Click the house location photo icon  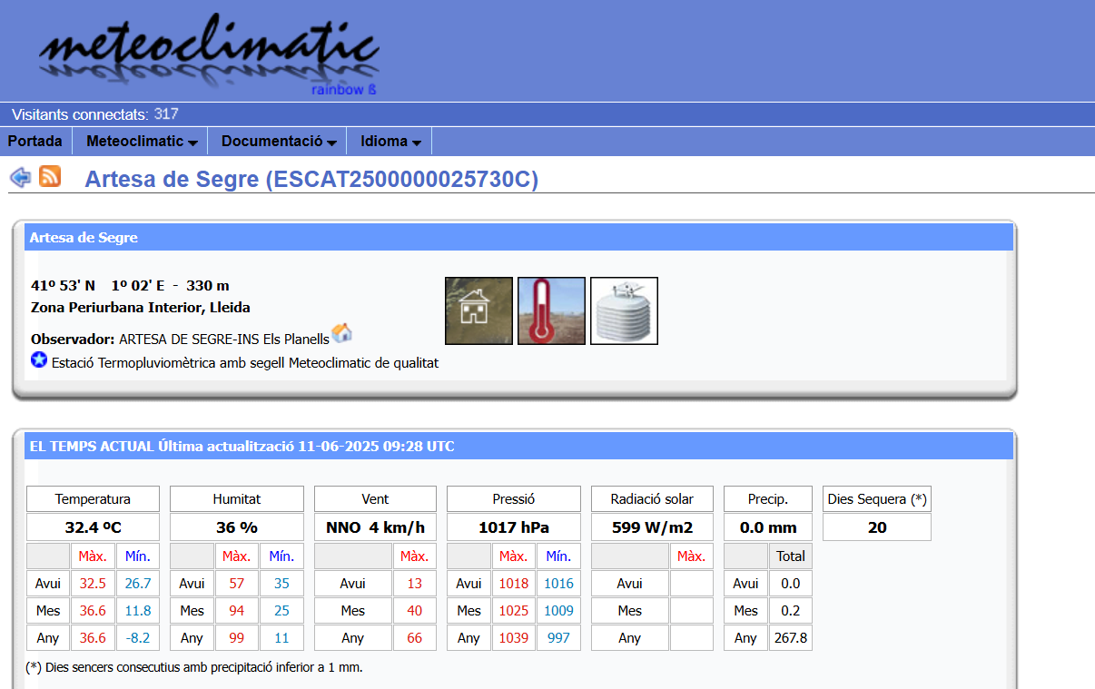pos(478,310)
